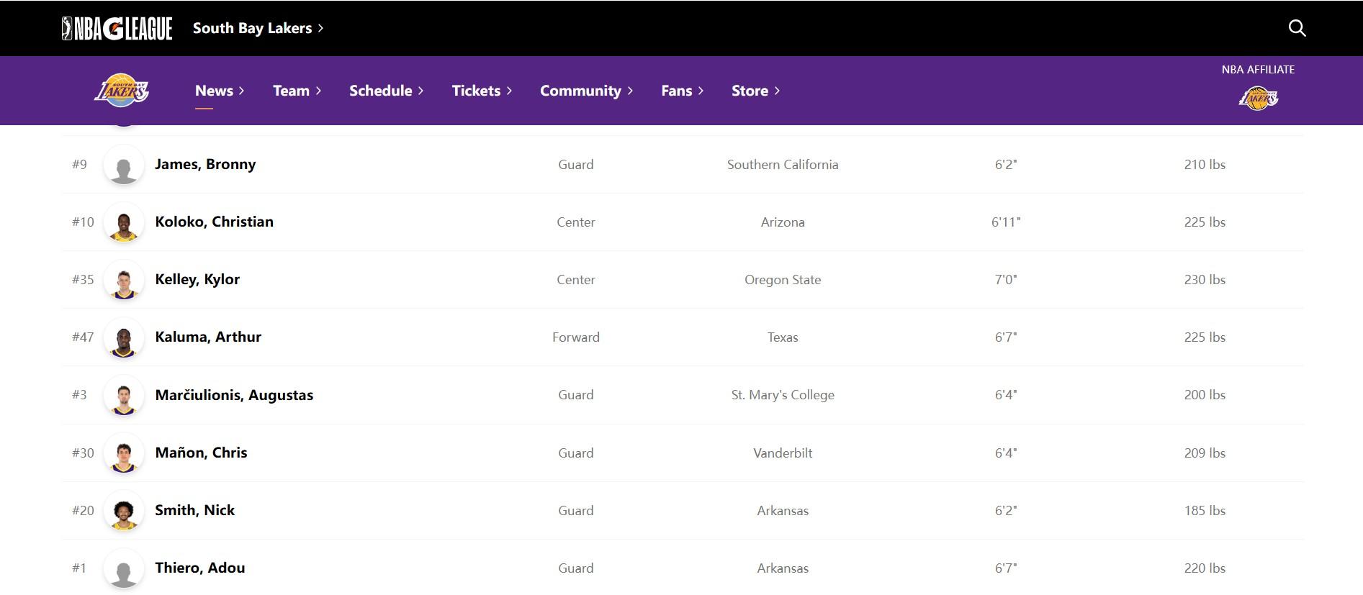Click the NBA affiliate Lakers logo

(x=1258, y=99)
